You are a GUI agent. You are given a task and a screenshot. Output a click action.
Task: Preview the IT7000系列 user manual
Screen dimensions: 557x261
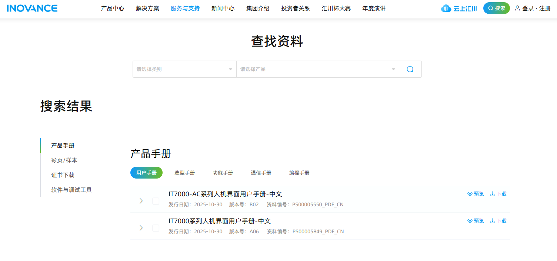(x=476, y=221)
